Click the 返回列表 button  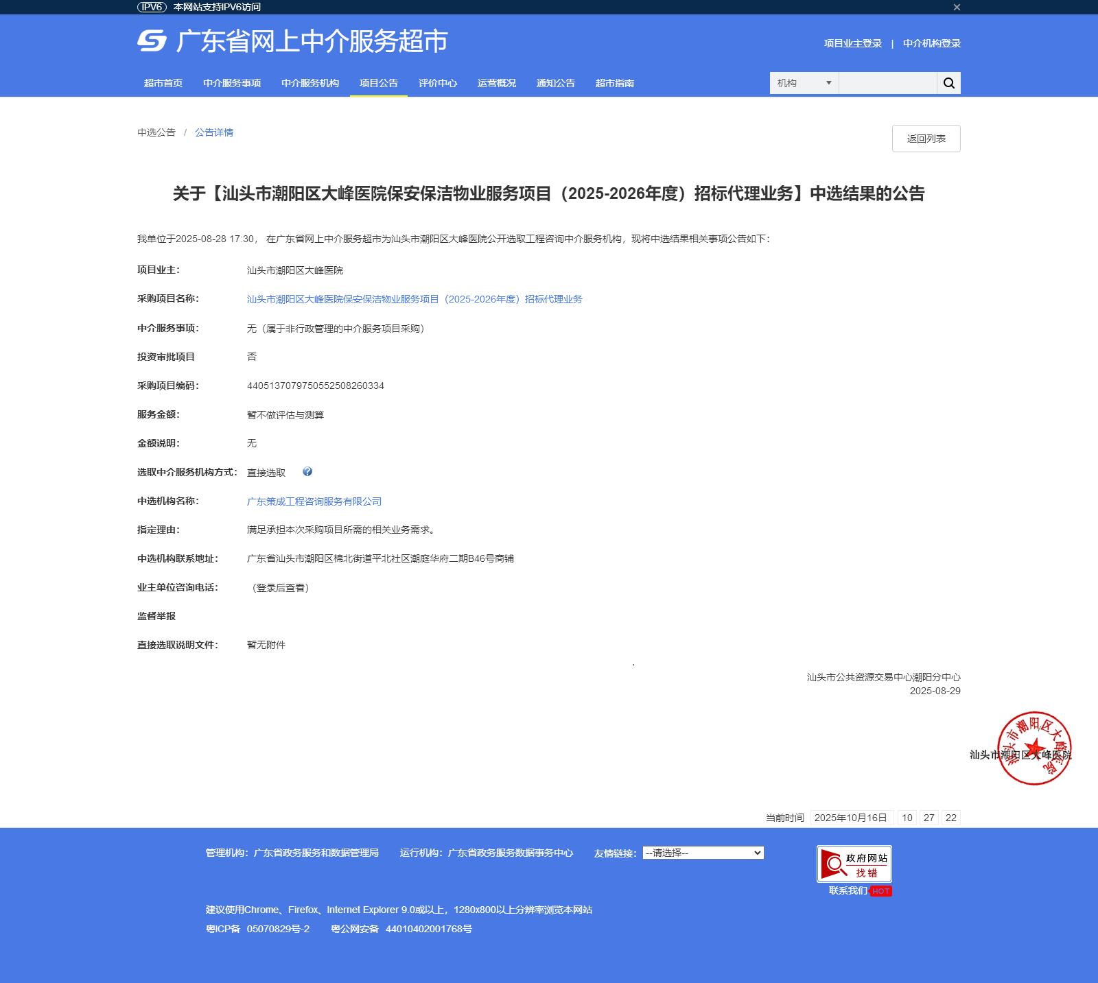(926, 139)
